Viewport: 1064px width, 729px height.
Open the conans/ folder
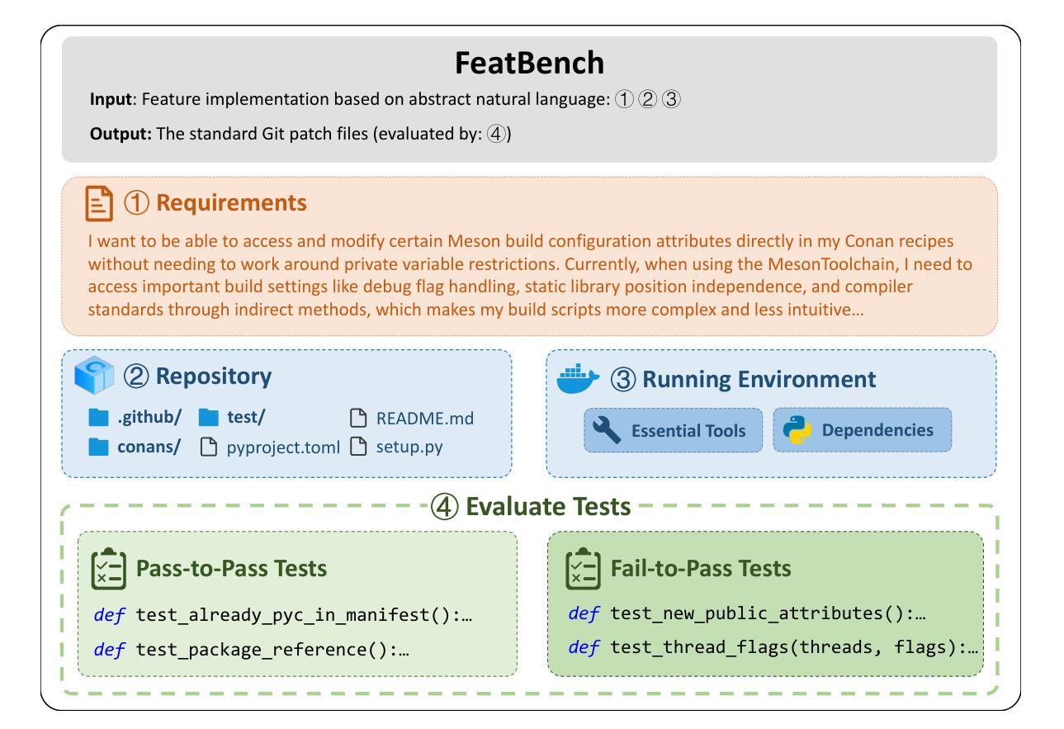(x=154, y=447)
